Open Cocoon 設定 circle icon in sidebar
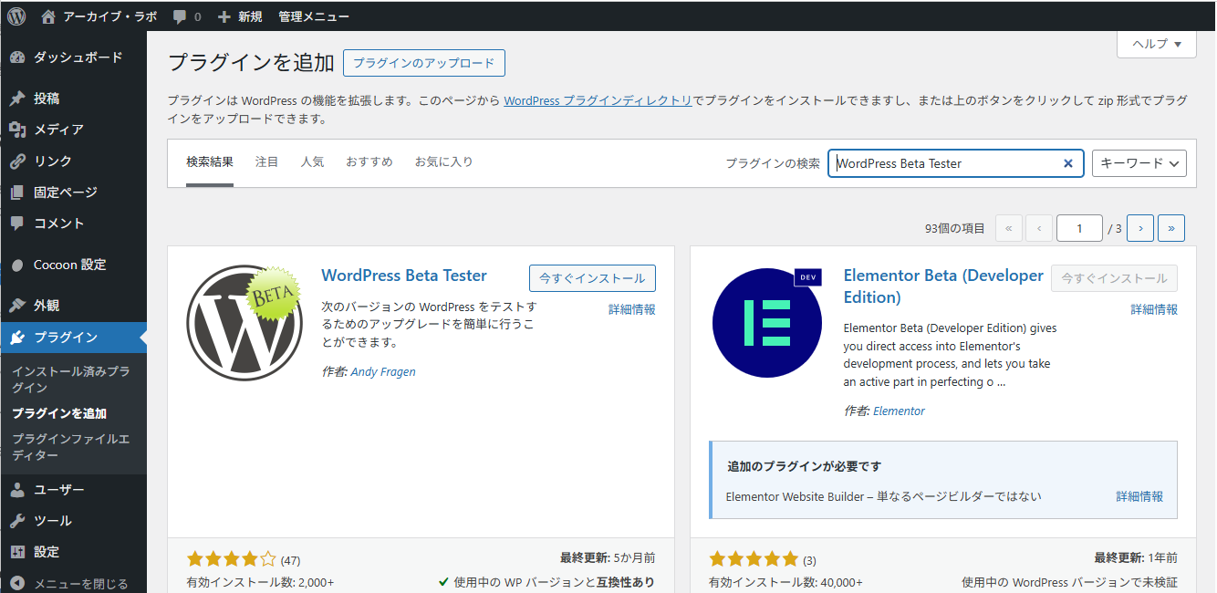This screenshot has height=593, width=1217. click(17, 265)
